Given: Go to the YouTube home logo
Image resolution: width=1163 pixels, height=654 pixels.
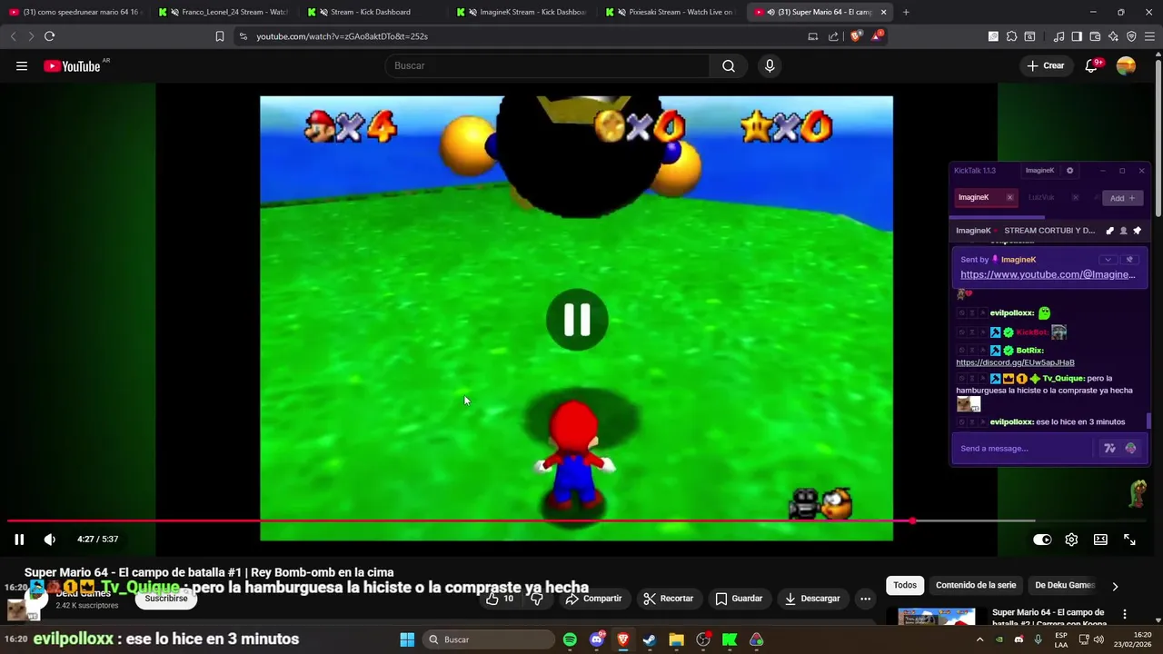Looking at the screenshot, I should point(72,65).
